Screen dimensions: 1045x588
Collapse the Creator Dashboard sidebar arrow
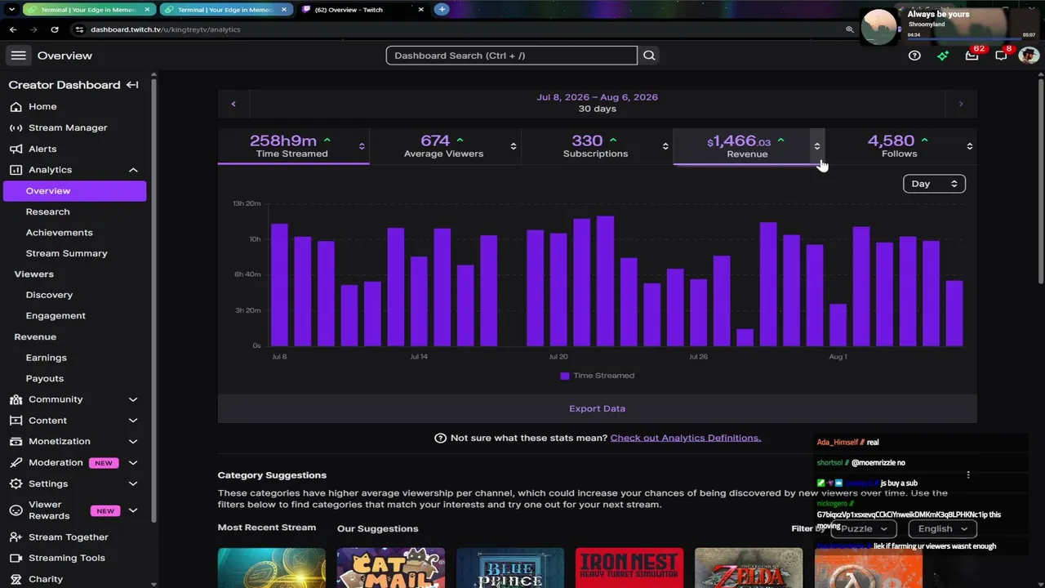point(132,85)
